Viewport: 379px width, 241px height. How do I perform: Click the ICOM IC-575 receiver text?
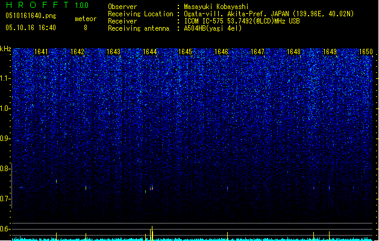tap(242, 21)
